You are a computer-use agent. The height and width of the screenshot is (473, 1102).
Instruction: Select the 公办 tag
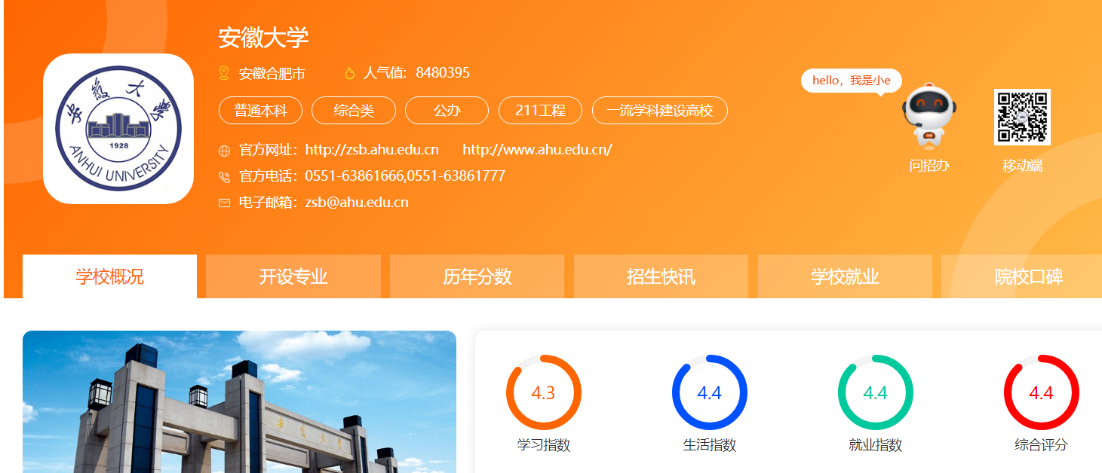447,111
